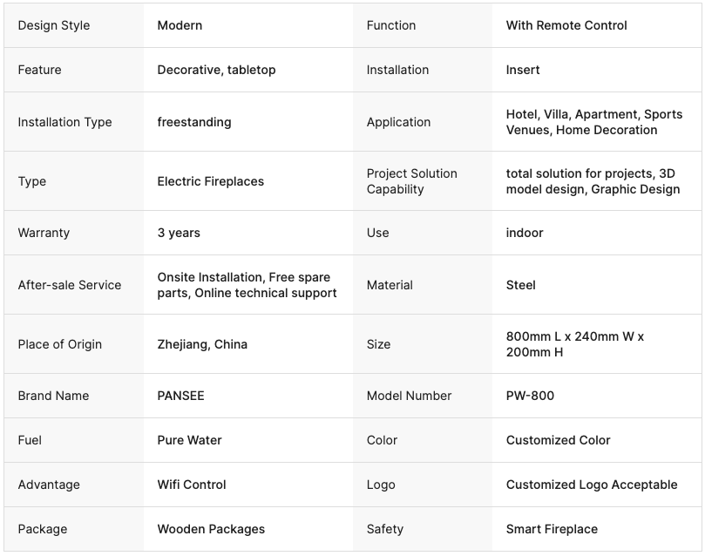Screen dimensions: 705x556
Task: Click the "PW-800" model number value
Action: coord(530,396)
